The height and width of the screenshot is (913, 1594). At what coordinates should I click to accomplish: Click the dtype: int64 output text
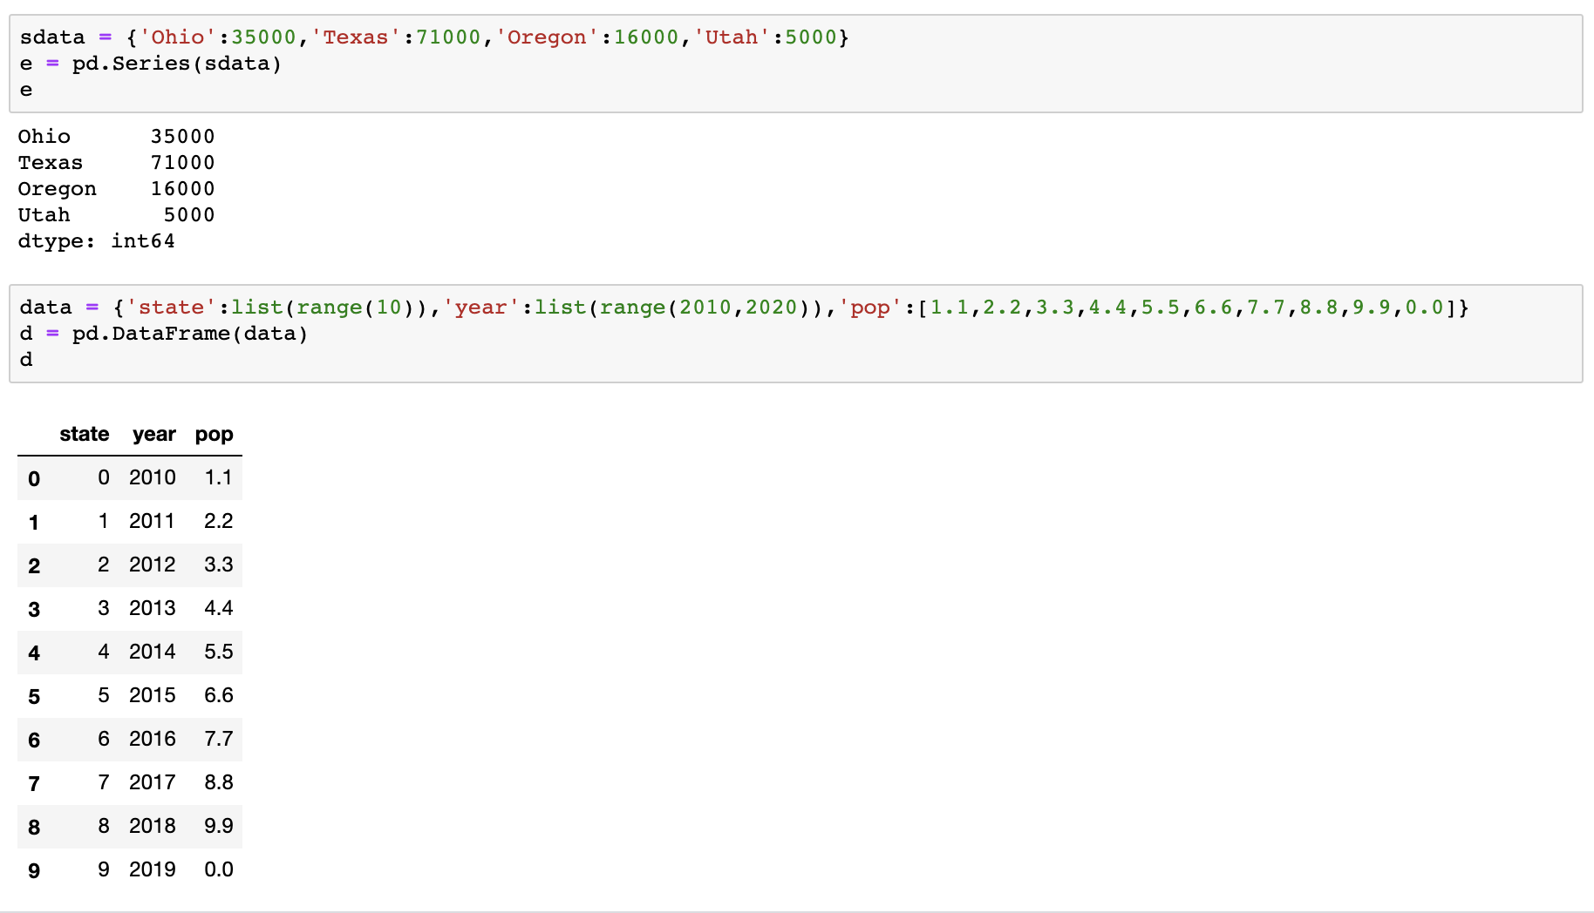[x=96, y=241]
